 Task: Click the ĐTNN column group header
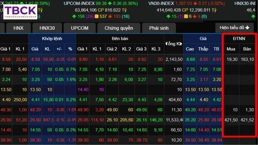[239, 39]
